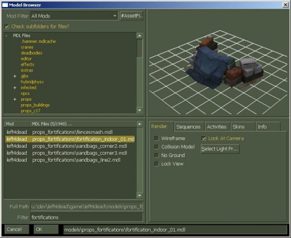Select the props_c17 folder

click(30, 111)
